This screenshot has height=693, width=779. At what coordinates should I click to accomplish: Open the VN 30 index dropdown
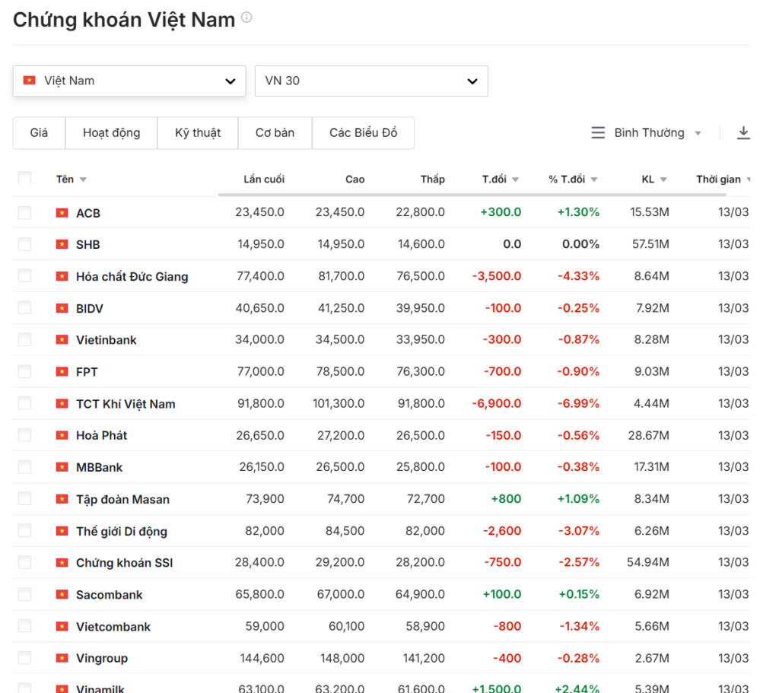(371, 81)
